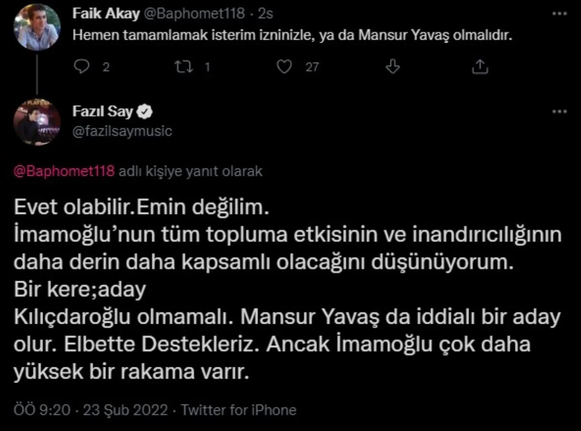Open Fazıl Say's profile picture
Viewport: 581px width, 431px height.
pyautogui.click(x=37, y=122)
